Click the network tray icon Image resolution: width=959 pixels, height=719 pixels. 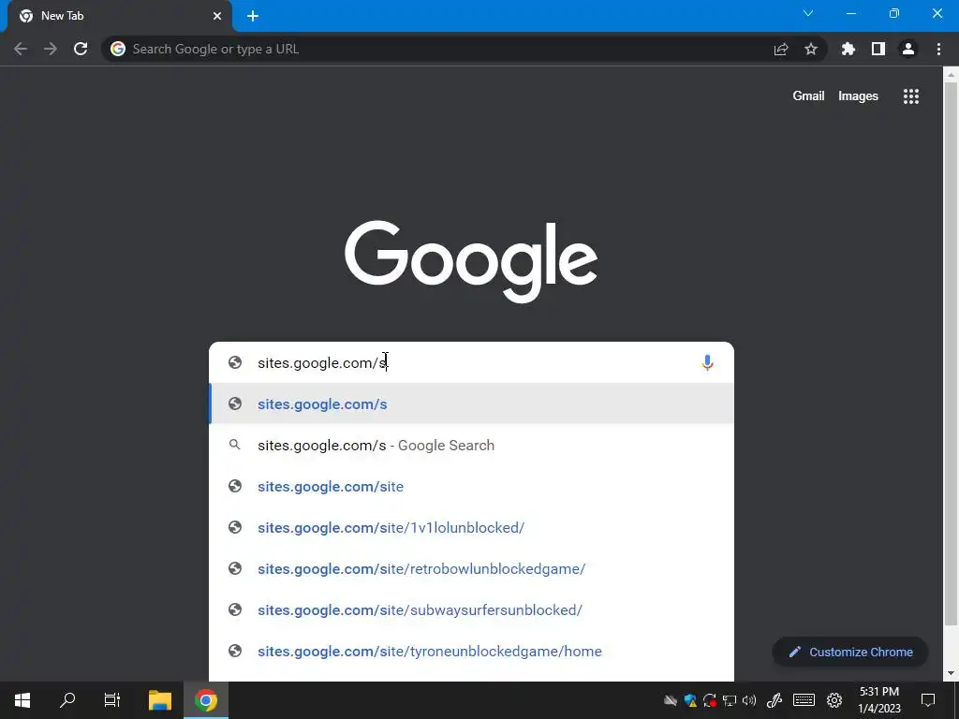point(730,700)
